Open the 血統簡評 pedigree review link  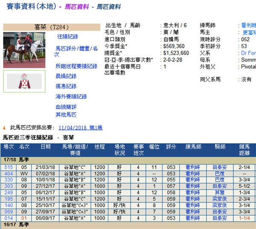(x=66, y=107)
